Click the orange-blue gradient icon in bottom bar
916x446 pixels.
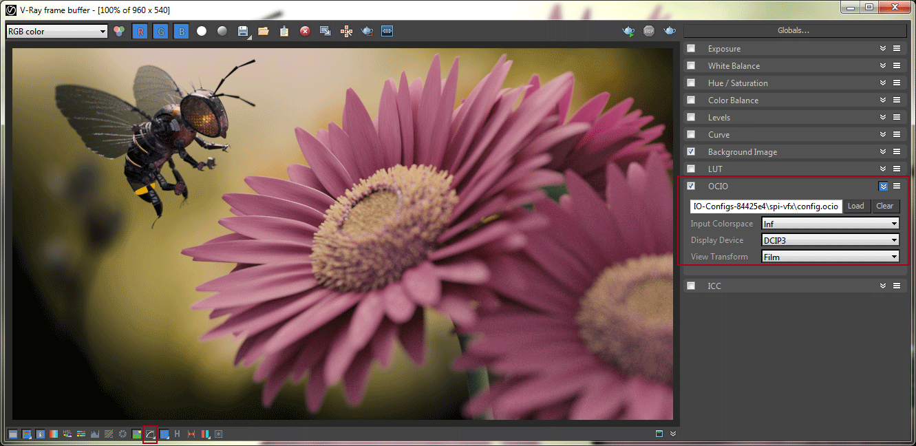tap(54, 434)
